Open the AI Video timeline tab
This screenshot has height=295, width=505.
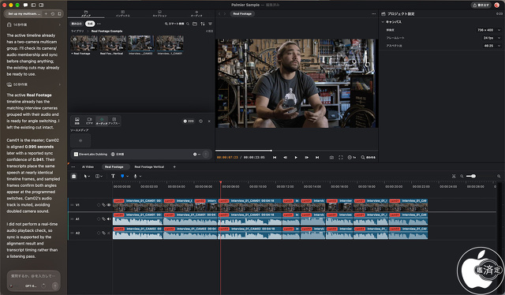coord(88,166)
